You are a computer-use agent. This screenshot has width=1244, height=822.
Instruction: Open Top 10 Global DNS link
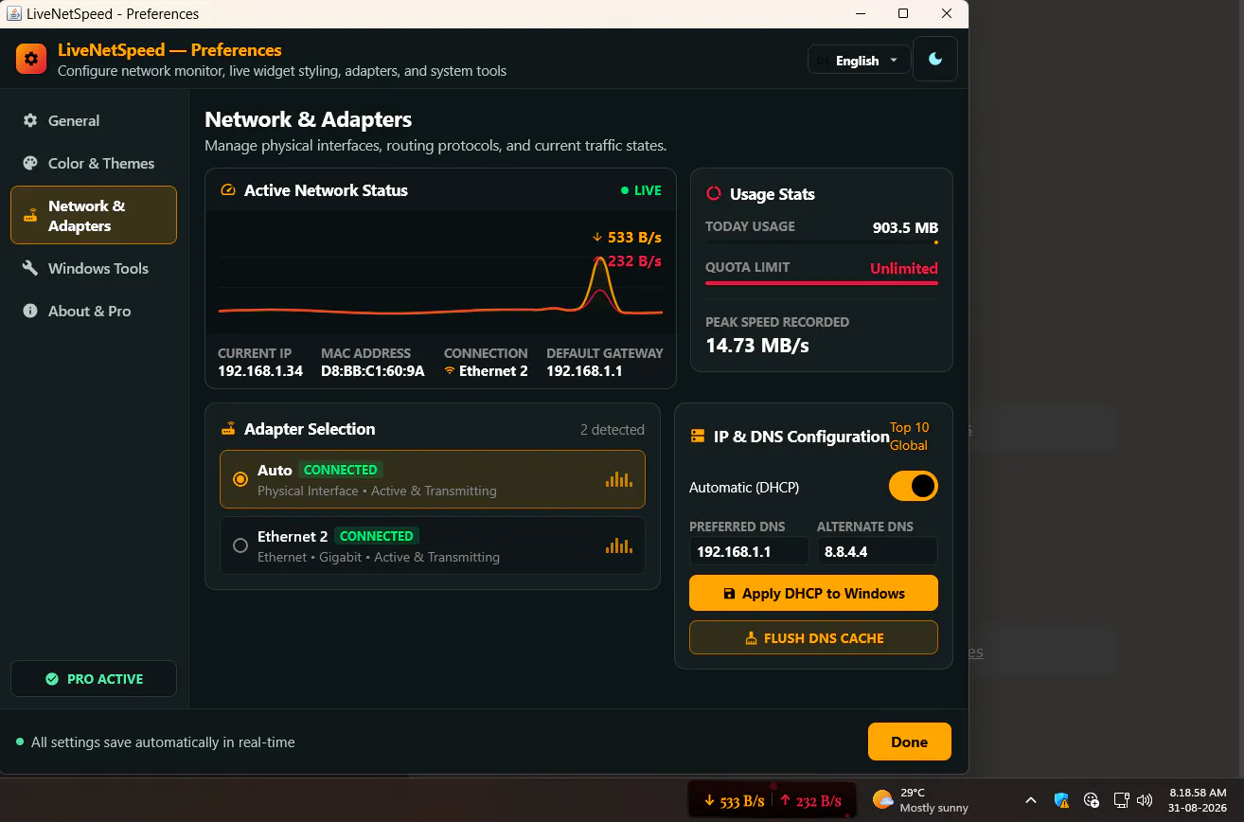pos(909,437)
